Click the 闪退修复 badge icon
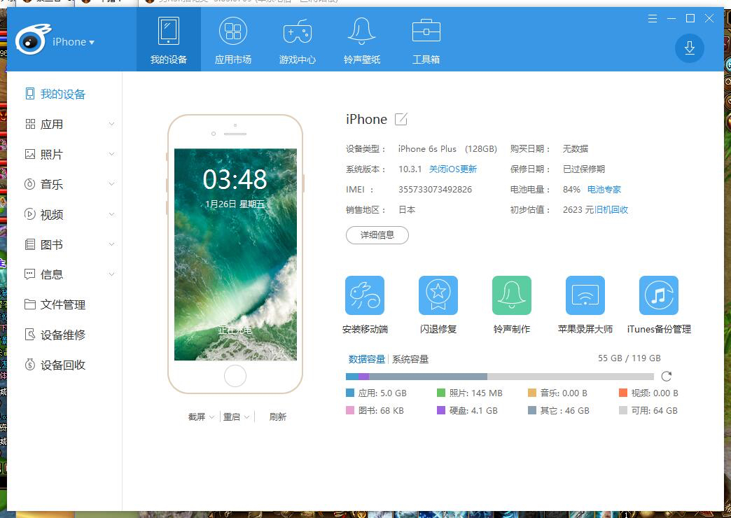This screenshot has height=518, width=731. (x=438, y=295)
